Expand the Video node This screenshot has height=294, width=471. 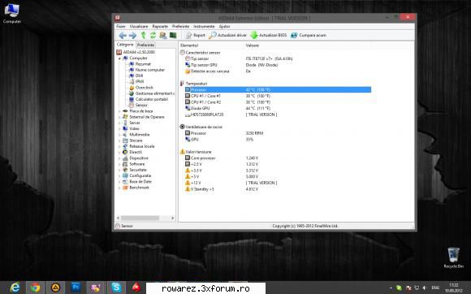[119, 129]
